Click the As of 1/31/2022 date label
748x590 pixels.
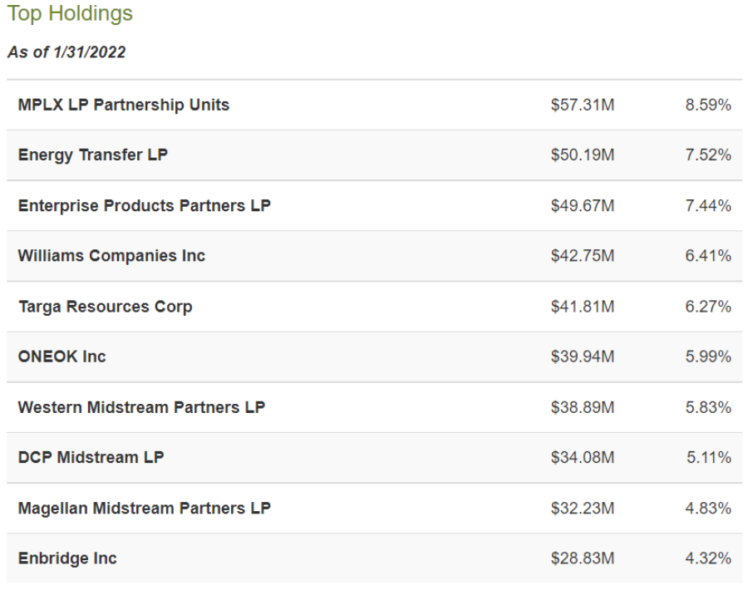(x=66, y=52)
